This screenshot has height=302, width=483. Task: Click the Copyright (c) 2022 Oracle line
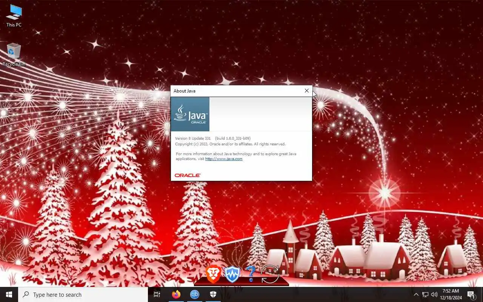(230, 144)
